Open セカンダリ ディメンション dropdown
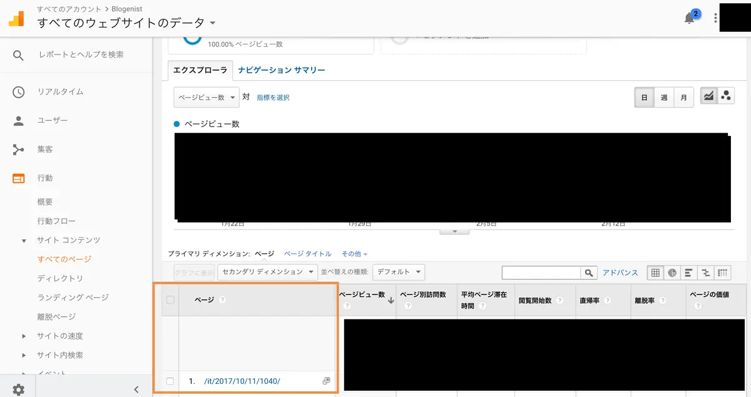 [269, 272]
